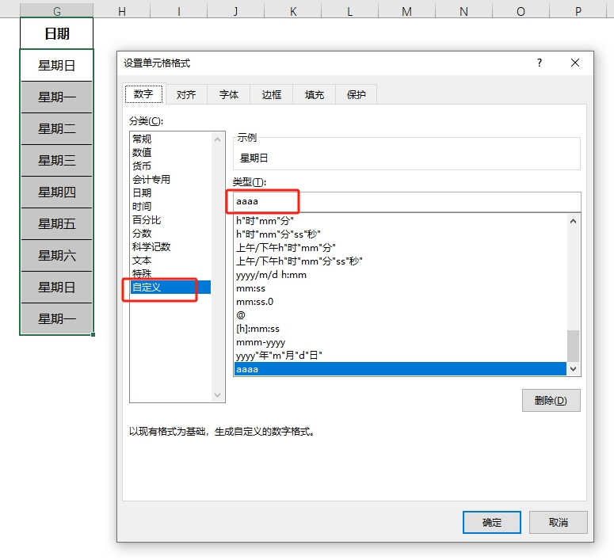
Task: Open the 边框 tab
Action: point(272,94)
